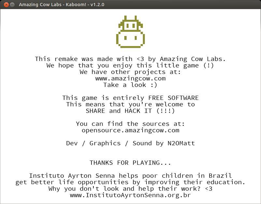This screenshot has width=261, height=204.
Task: Click 'This game is entirely FREE SOFTWARE' line
Action: pyautogui.click(x=130, y=98)
